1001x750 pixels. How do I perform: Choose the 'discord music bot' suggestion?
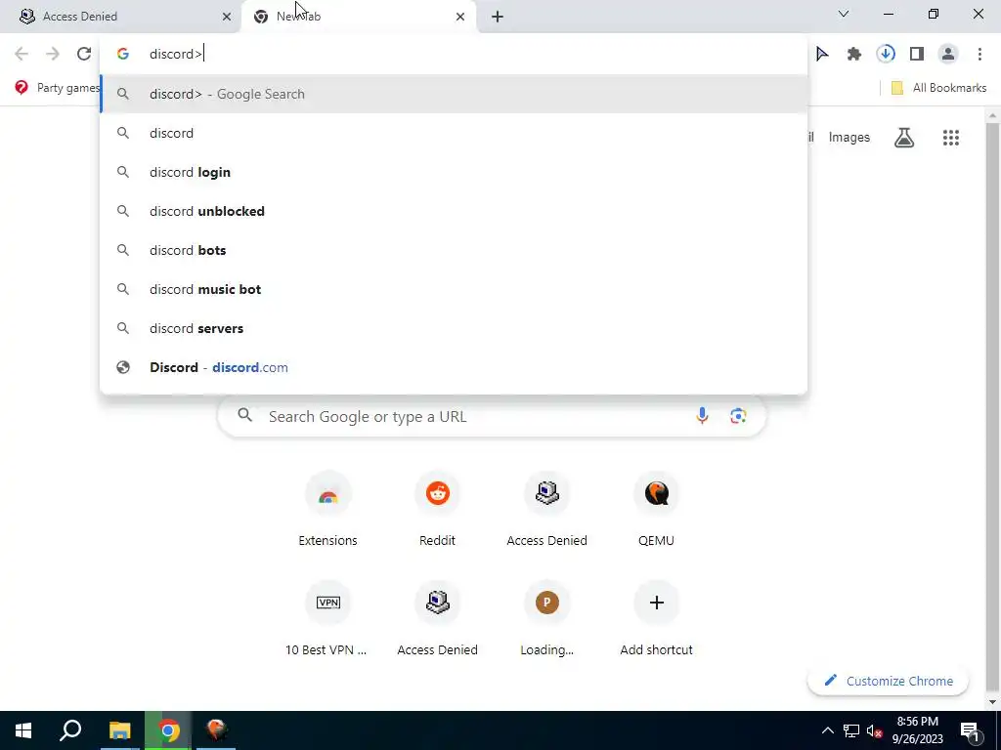pyautogui.click(x=454, y=289)
